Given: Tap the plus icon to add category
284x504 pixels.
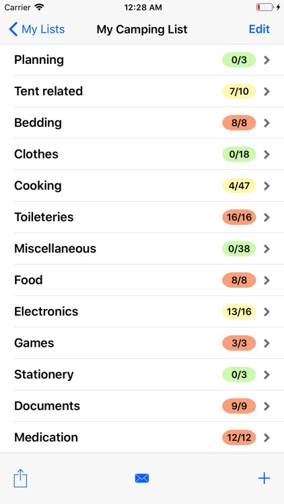Looking at the screenshot, I should (264, 478).
